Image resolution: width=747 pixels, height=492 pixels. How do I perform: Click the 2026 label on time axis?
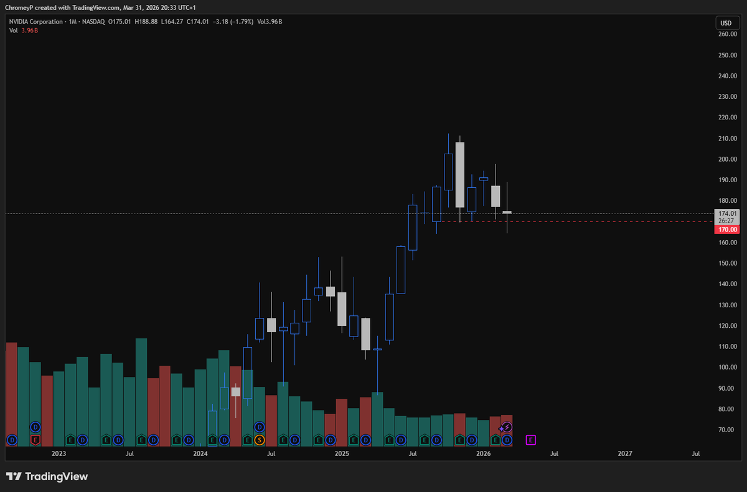[x=484, y=454]
